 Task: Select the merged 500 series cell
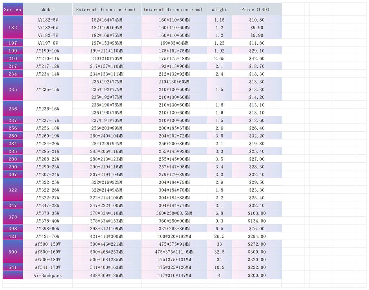pyautogui.click(x=13, y=252)
